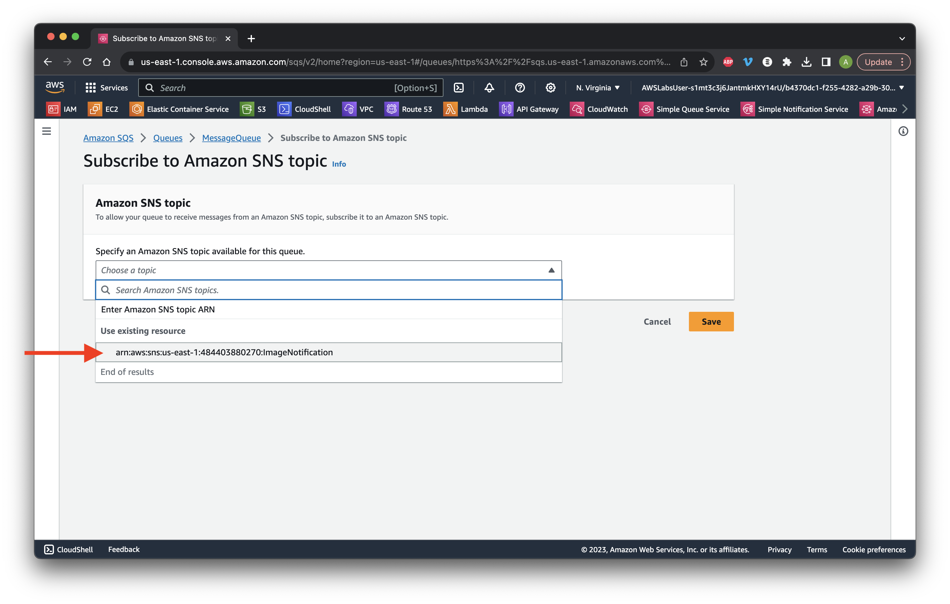Open API Gateway service shortcut
This screenshot has width=950, height=604.
[529, 109]
